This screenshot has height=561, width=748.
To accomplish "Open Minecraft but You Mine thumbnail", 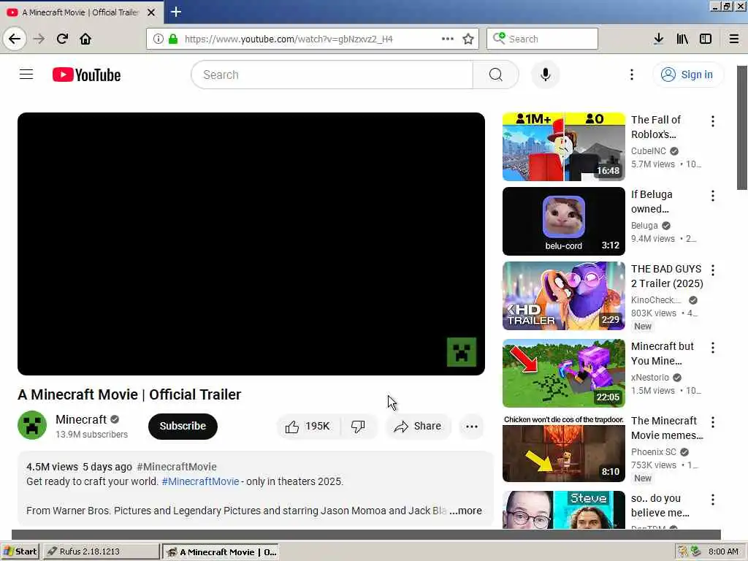I will pos(563,373).
